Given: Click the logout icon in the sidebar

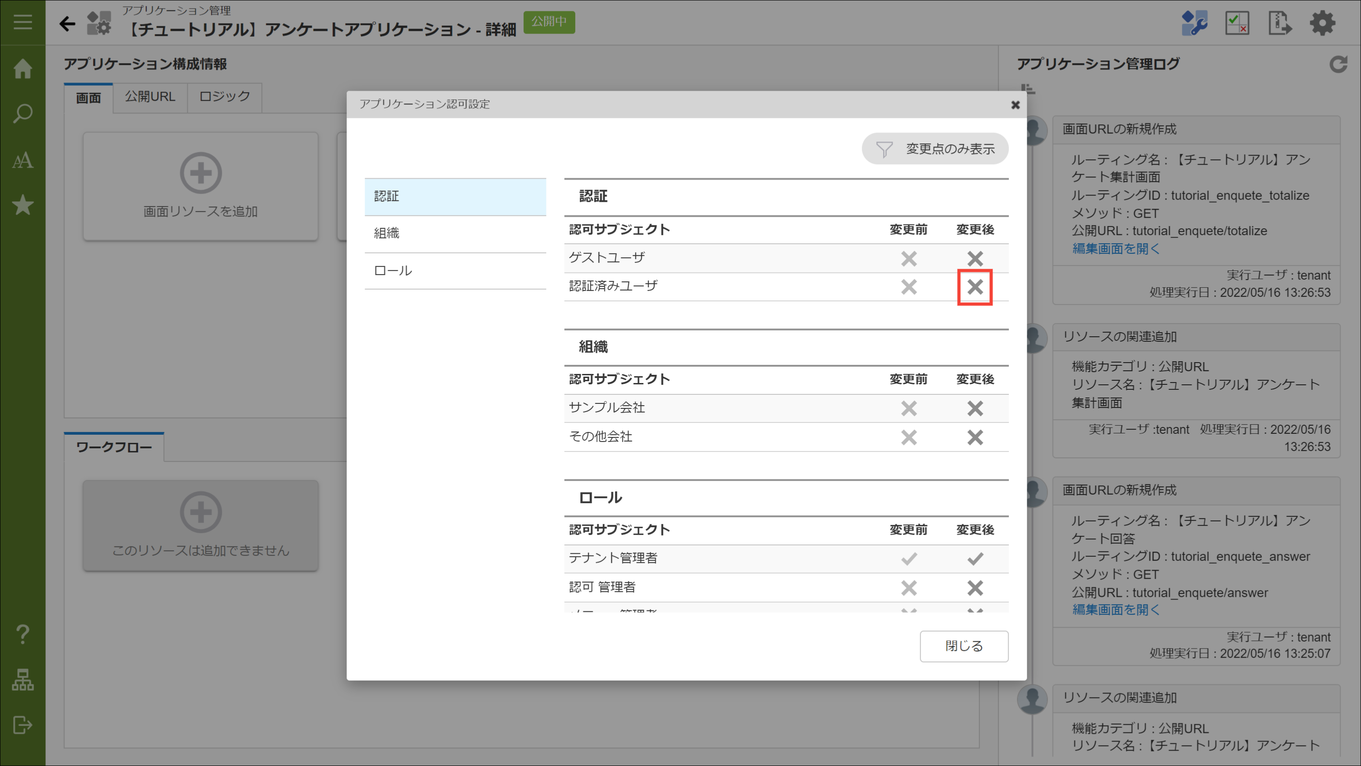Looking at the screenshot, I should (x=23, y=725).
